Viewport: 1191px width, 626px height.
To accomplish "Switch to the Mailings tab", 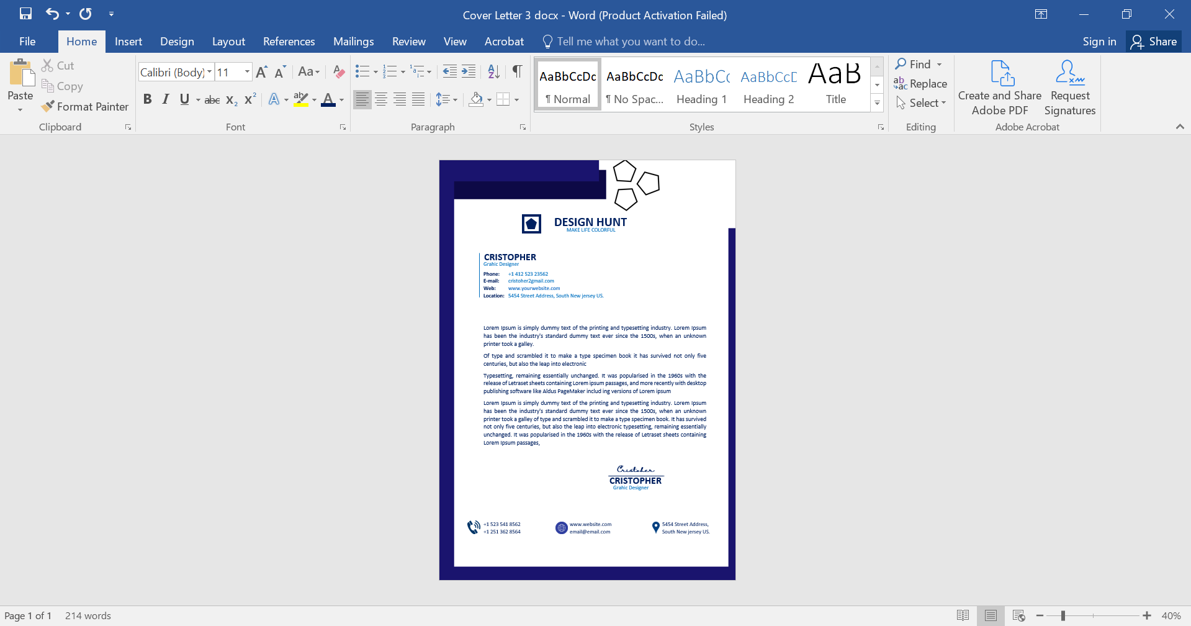I will coord(353,41).
